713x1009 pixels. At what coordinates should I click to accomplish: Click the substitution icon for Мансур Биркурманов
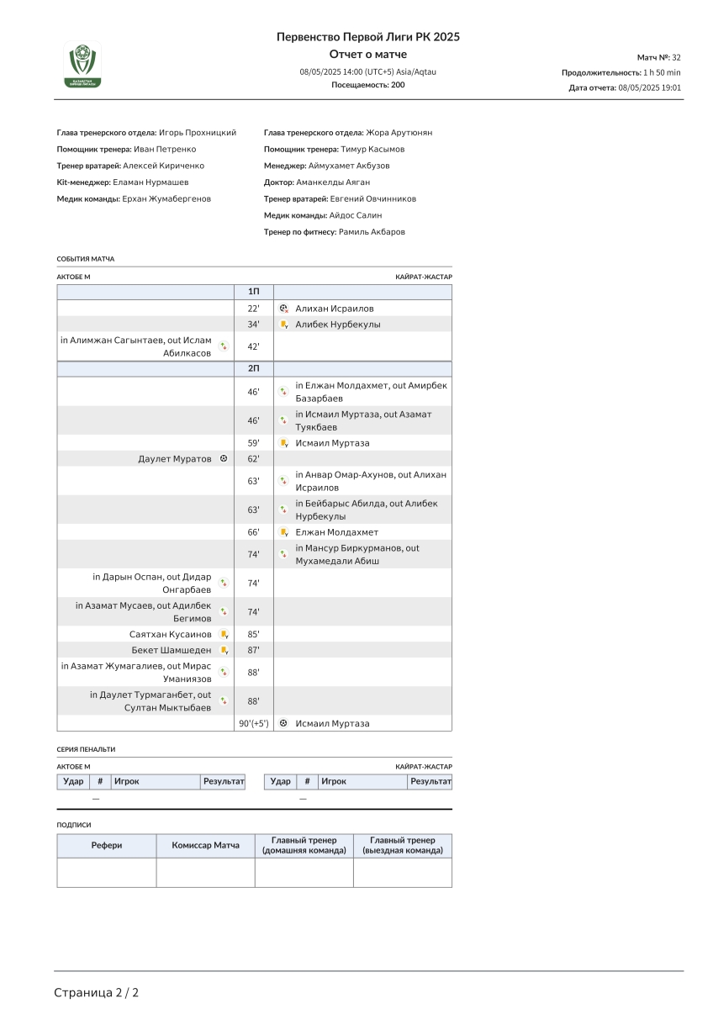point(284,554)
